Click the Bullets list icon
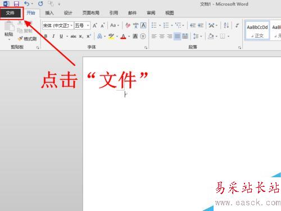The height and width of the screenshot is (211, 281). pos(154,25)
